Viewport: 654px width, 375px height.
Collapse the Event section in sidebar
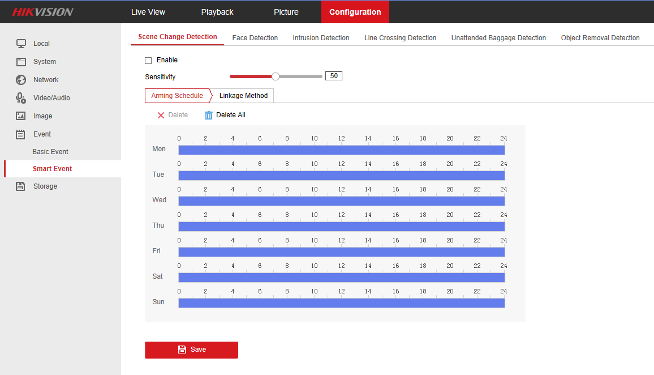click(42, 134)
